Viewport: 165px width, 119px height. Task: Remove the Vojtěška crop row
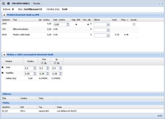point(2,73)
